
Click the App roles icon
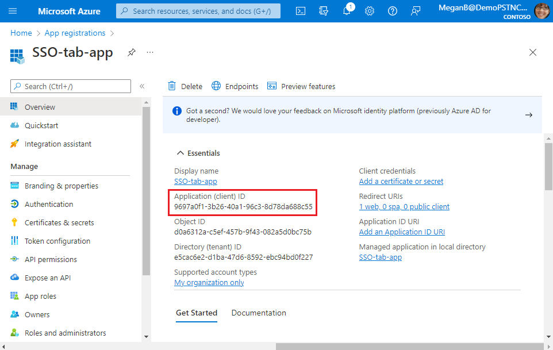click(14, 296)
